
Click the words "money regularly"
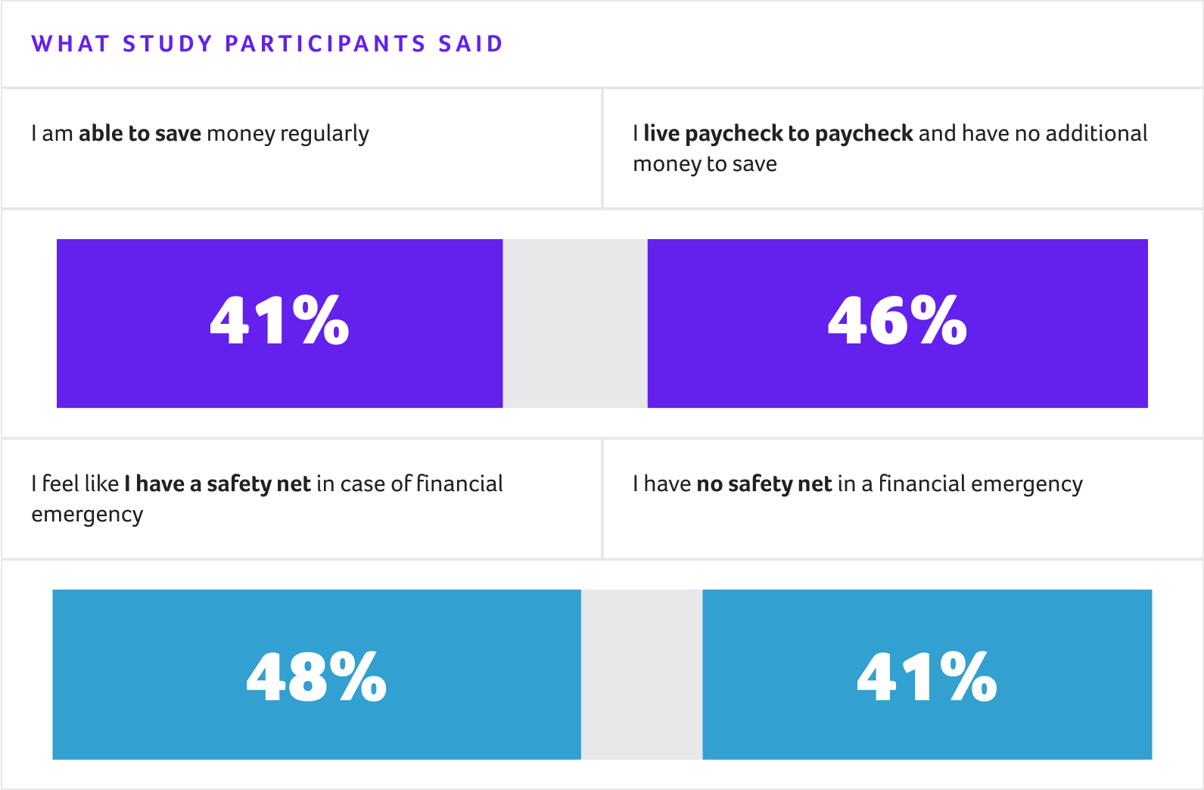288,134
